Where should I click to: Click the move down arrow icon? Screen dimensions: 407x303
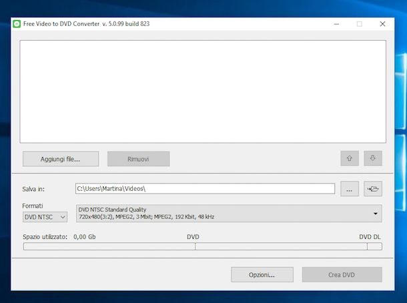point(373,158)
